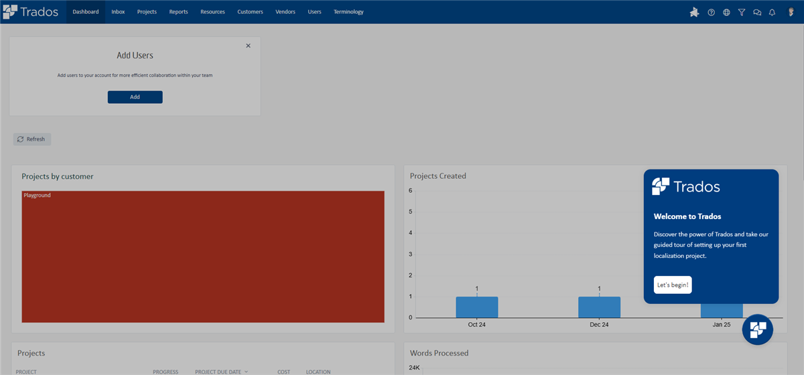The height and width of the screenshot is (375, 804).
Task: Click the Trados logo in the top bar
Action: [30, 11]
